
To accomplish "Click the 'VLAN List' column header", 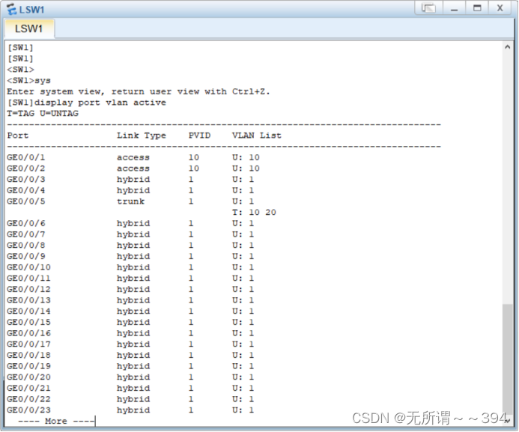I will 257,136.
